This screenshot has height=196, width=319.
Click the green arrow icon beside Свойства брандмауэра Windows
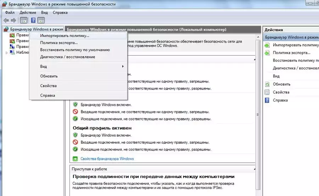[x=75, y=159]
